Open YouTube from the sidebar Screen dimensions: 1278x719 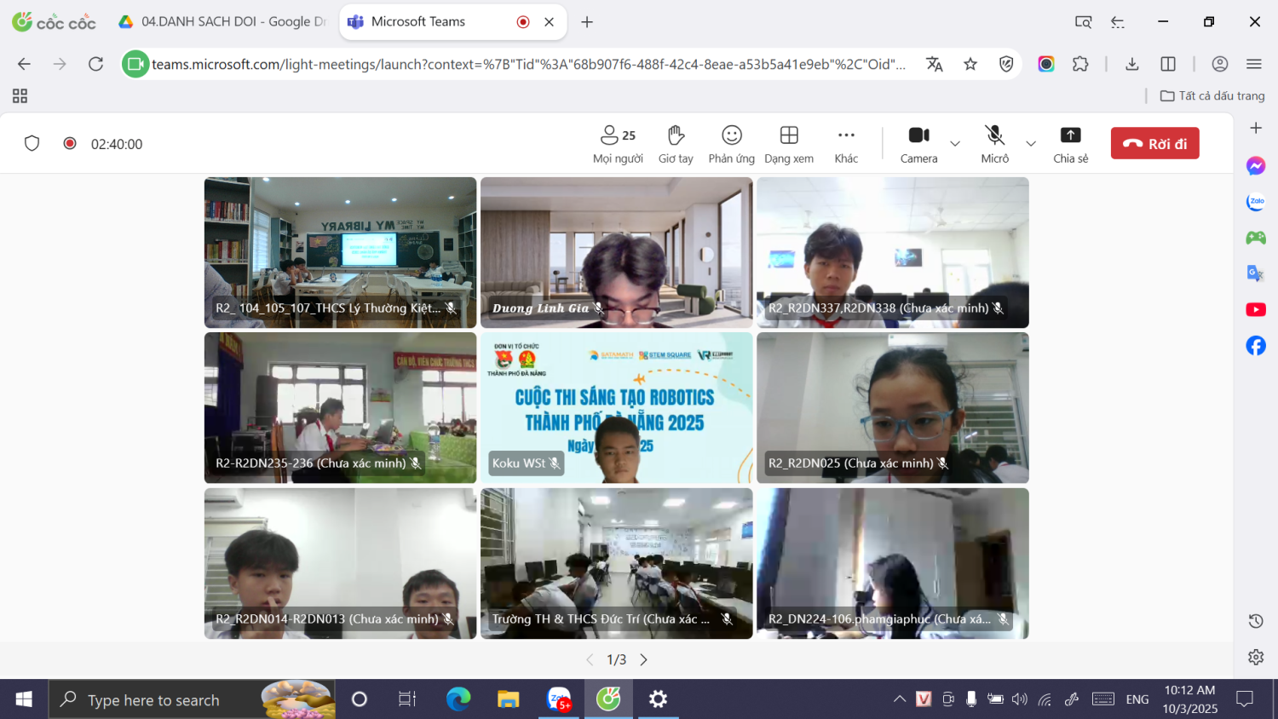click(x=1255, y=309)
